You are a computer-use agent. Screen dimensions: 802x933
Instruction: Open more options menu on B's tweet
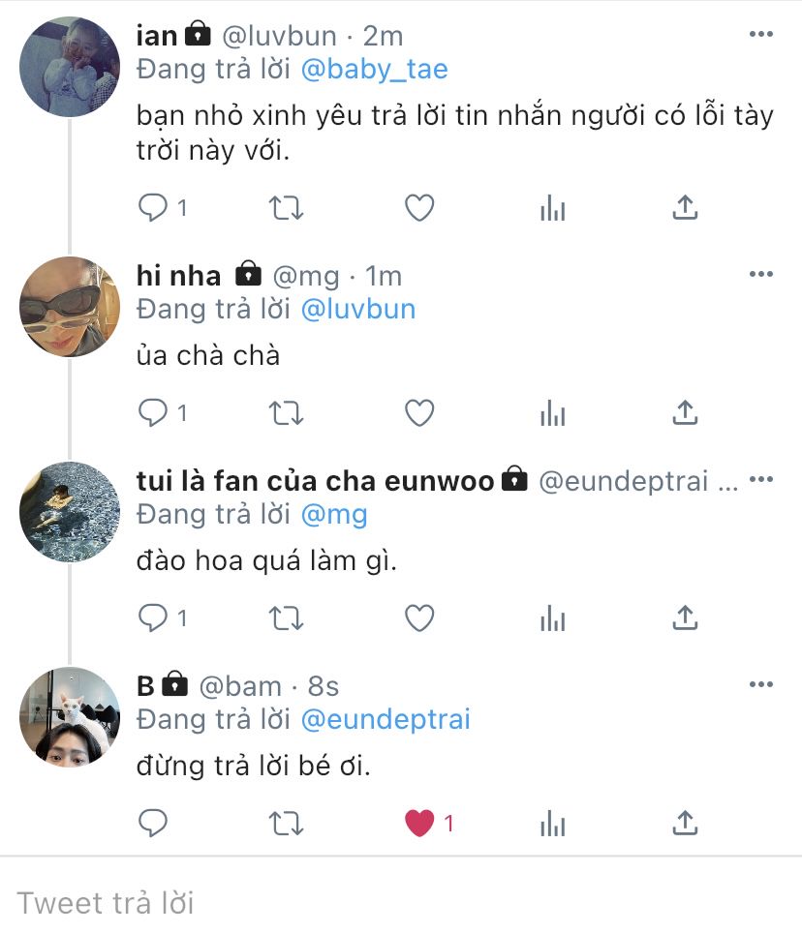click(761, 684)
